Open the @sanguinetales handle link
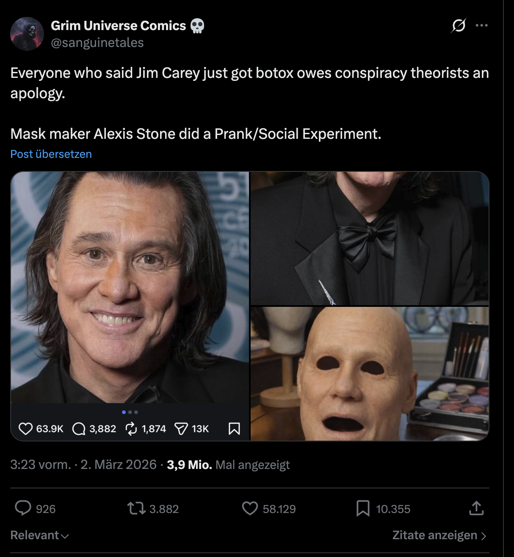Screen dimensions: 514x557 point(97,43)
